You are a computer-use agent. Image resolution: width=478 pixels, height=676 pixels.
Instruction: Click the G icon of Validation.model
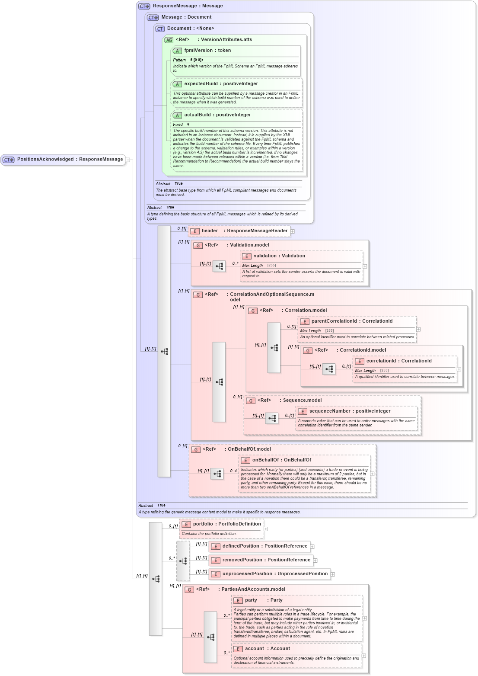pyautogui.click(x=198, y=246)
